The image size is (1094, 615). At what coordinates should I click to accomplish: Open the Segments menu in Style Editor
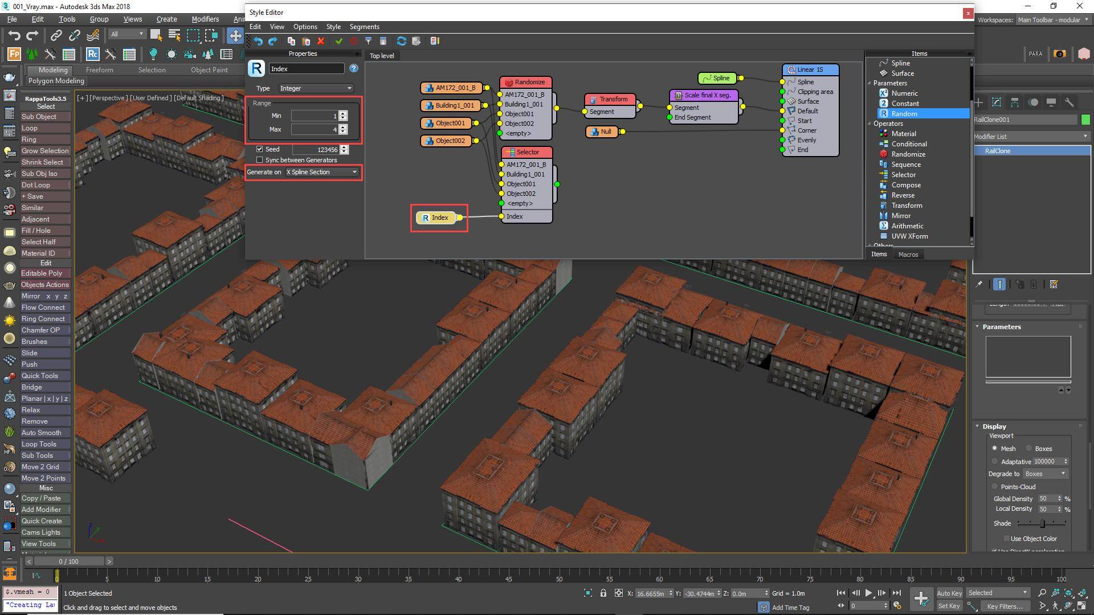coord(364,27)
